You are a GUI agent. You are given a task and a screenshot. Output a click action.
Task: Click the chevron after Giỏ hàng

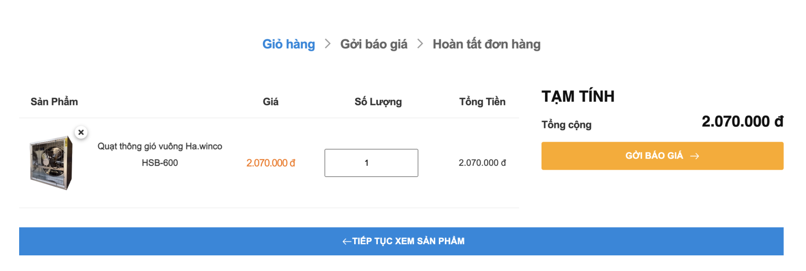point(328,44)
